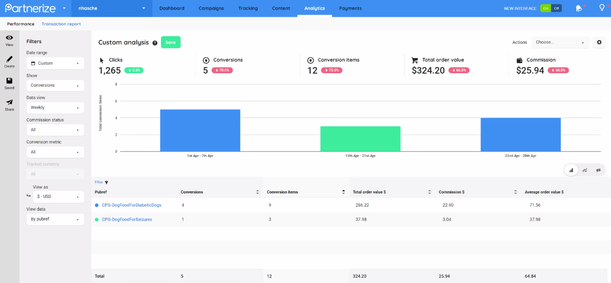
Task: Hide the chart with eye-slash icon
Action: click(x=598, y=170)
